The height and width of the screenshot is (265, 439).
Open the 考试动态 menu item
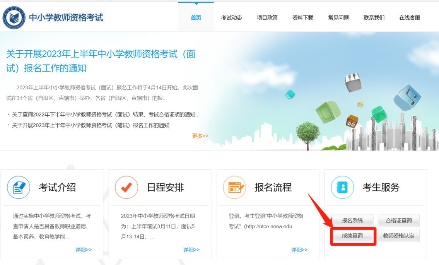[232, 18]
